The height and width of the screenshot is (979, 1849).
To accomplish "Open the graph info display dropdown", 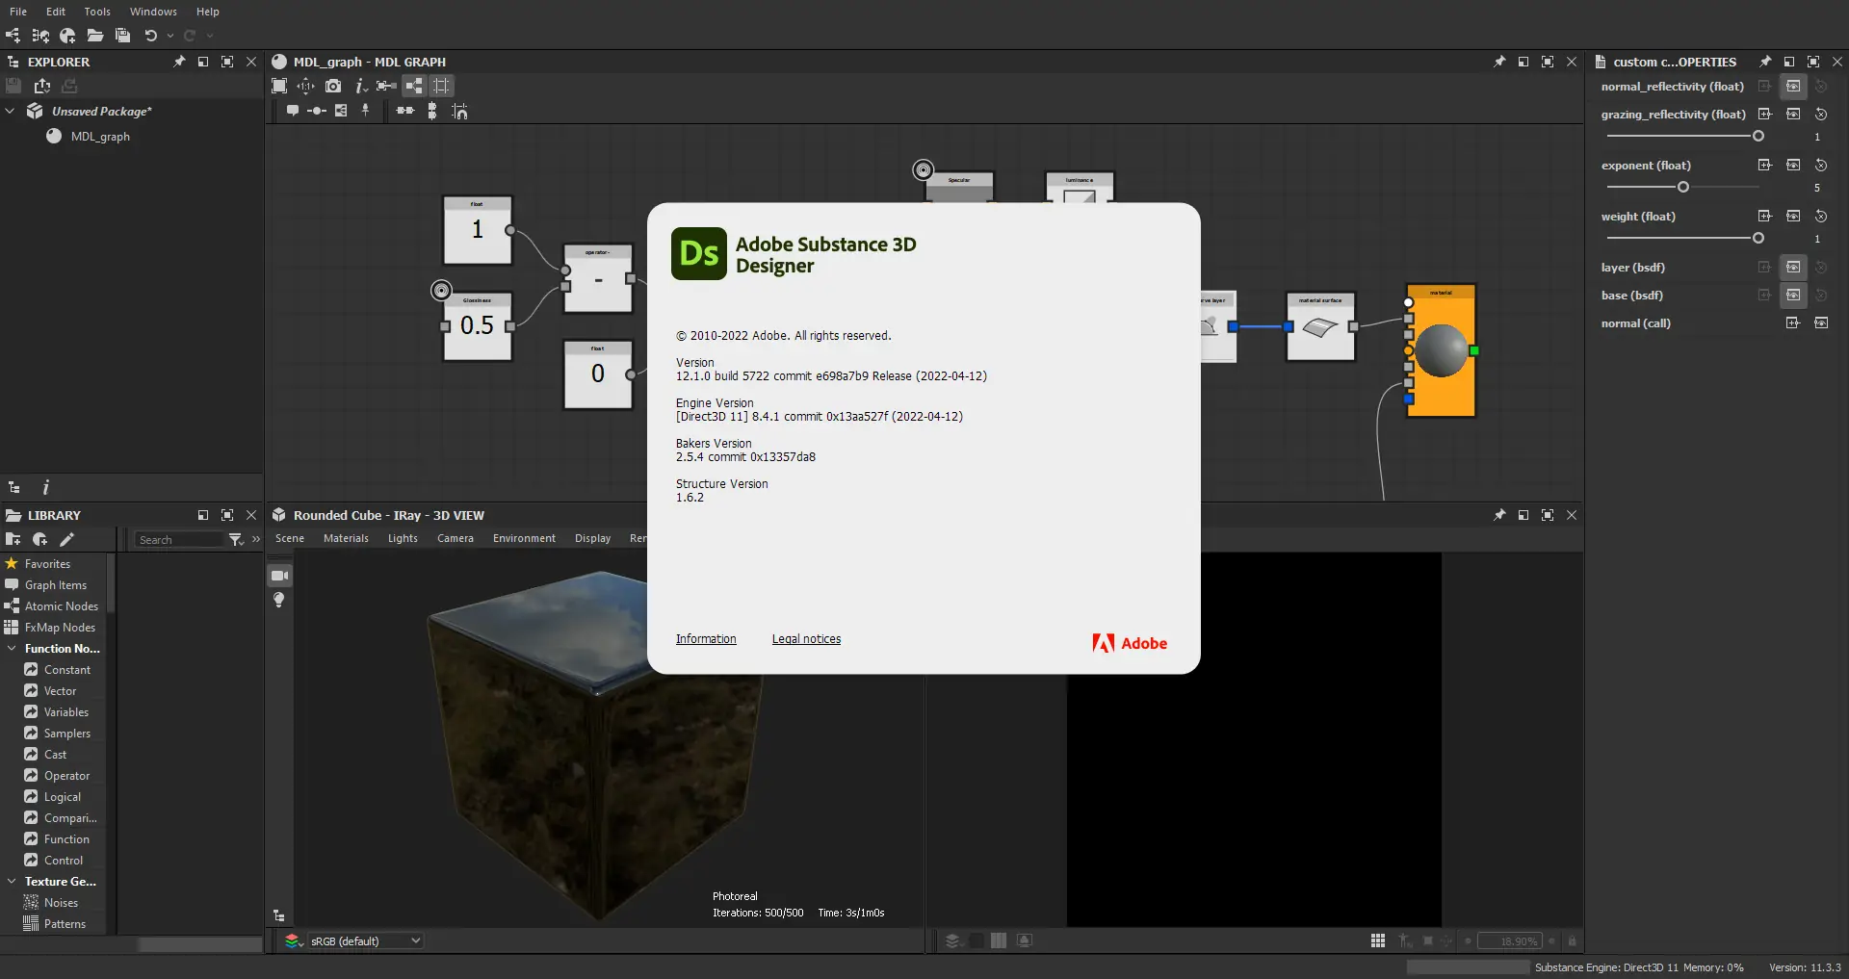I will [x=361, y=86].
